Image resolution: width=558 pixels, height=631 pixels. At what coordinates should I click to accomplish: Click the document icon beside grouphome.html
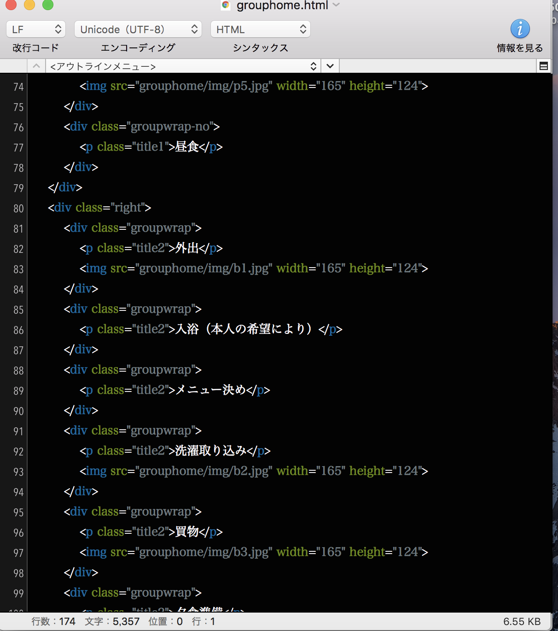pyautogui.click(x=226, y=6)
